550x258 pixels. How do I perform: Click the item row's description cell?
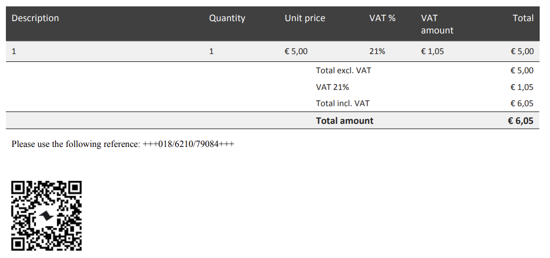click(14, 51)
